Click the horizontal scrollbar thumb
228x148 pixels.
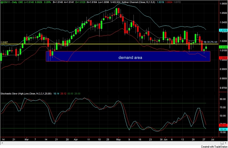click(x=222, y=143)
